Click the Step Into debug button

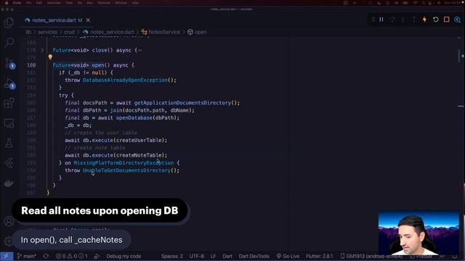tap(403, 20)
